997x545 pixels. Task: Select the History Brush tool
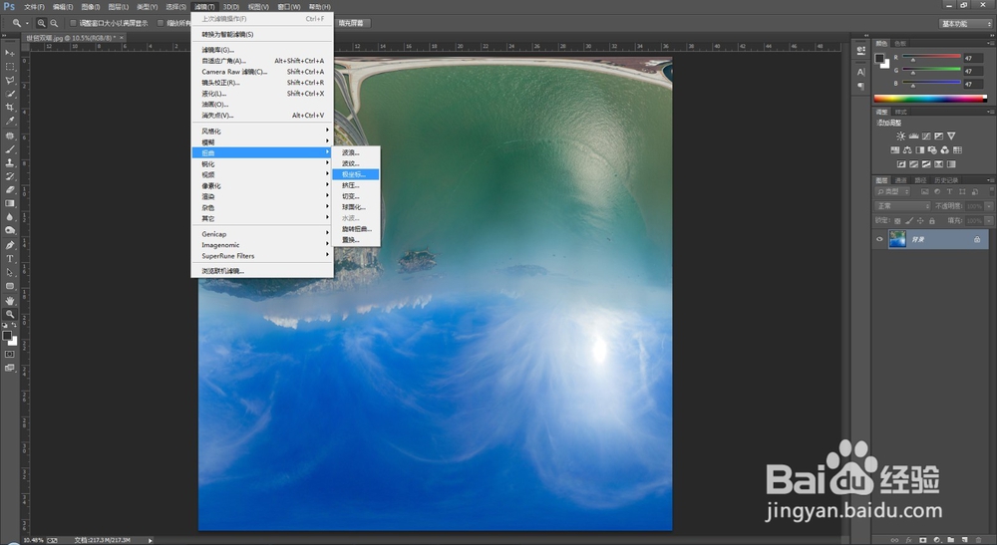tap(10, 176)
